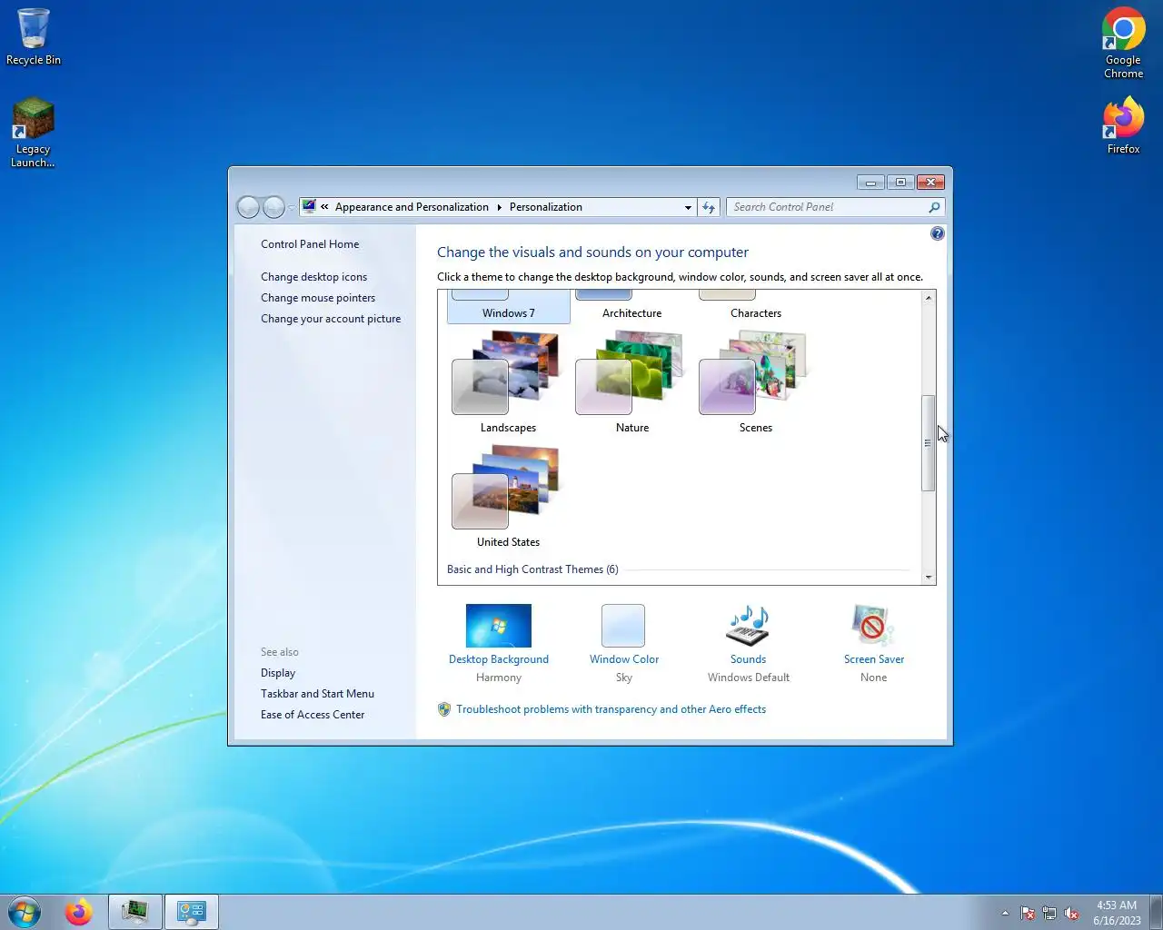The image size is (1163, 930).
Task: Go forward with the Forward arrow button
Action: 273,207
